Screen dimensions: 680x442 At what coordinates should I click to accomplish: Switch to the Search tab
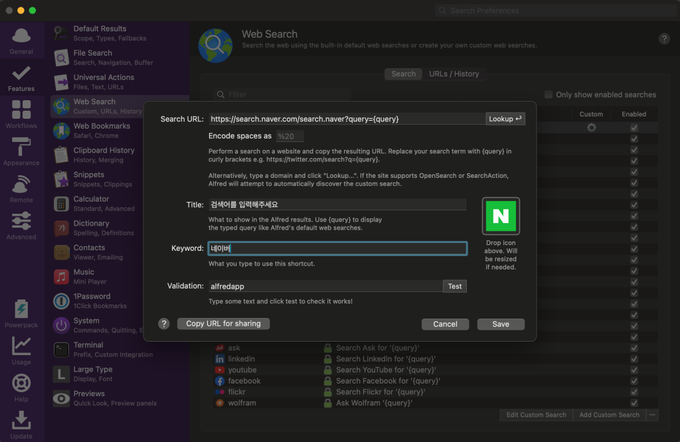coord(403,74)
